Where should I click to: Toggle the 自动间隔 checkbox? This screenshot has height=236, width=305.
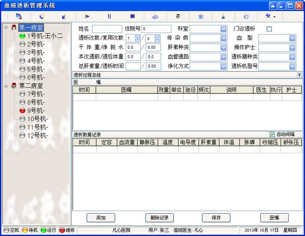click(272, 134)
